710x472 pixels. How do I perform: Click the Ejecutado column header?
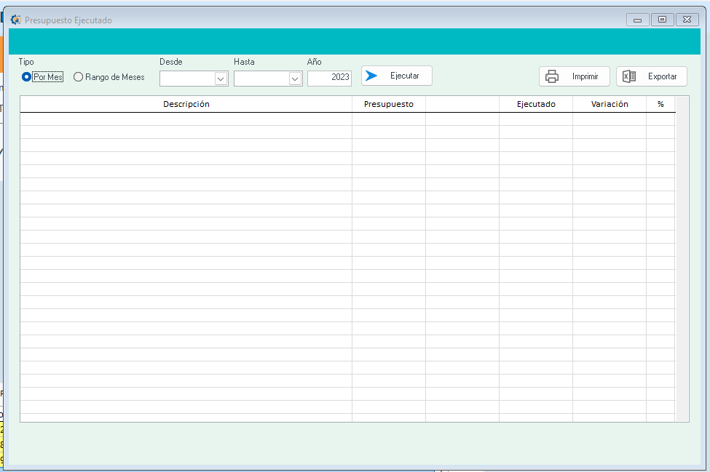tap(536, 104)
